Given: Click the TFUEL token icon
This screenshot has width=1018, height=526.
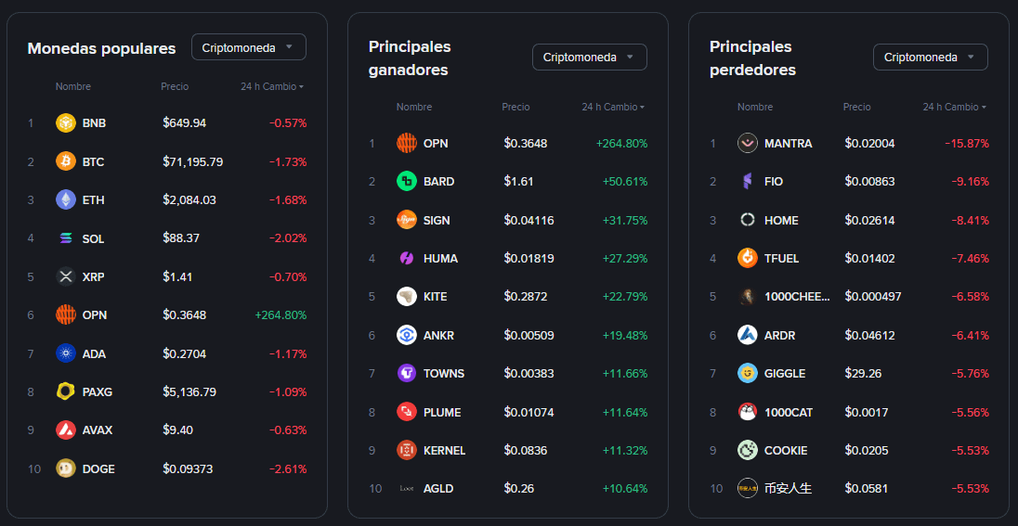Looking at the screenshot, I should [748, 258].
